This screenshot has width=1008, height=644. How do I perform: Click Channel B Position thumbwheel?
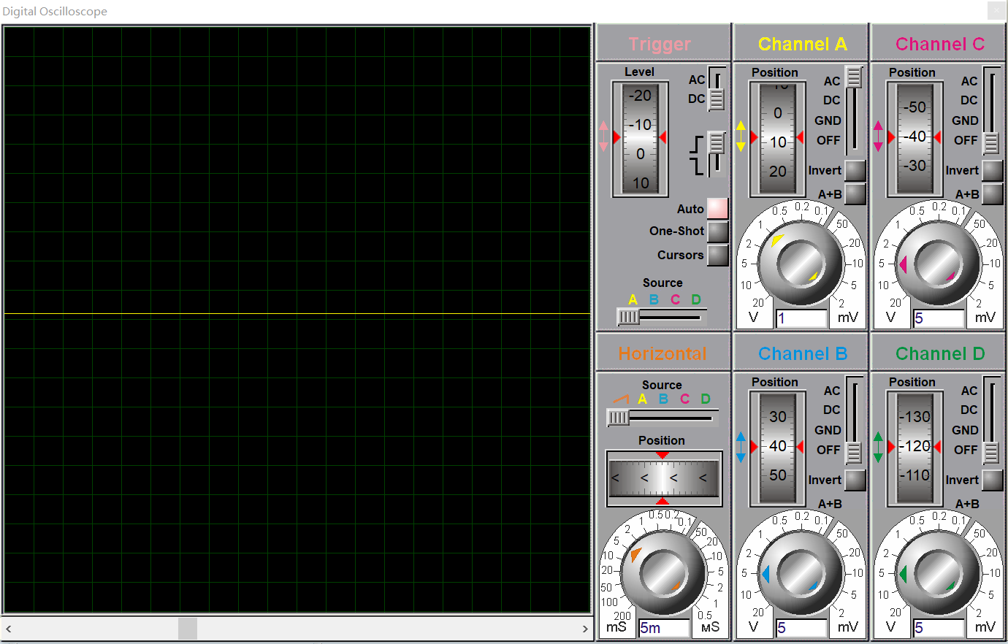point(777,448)
